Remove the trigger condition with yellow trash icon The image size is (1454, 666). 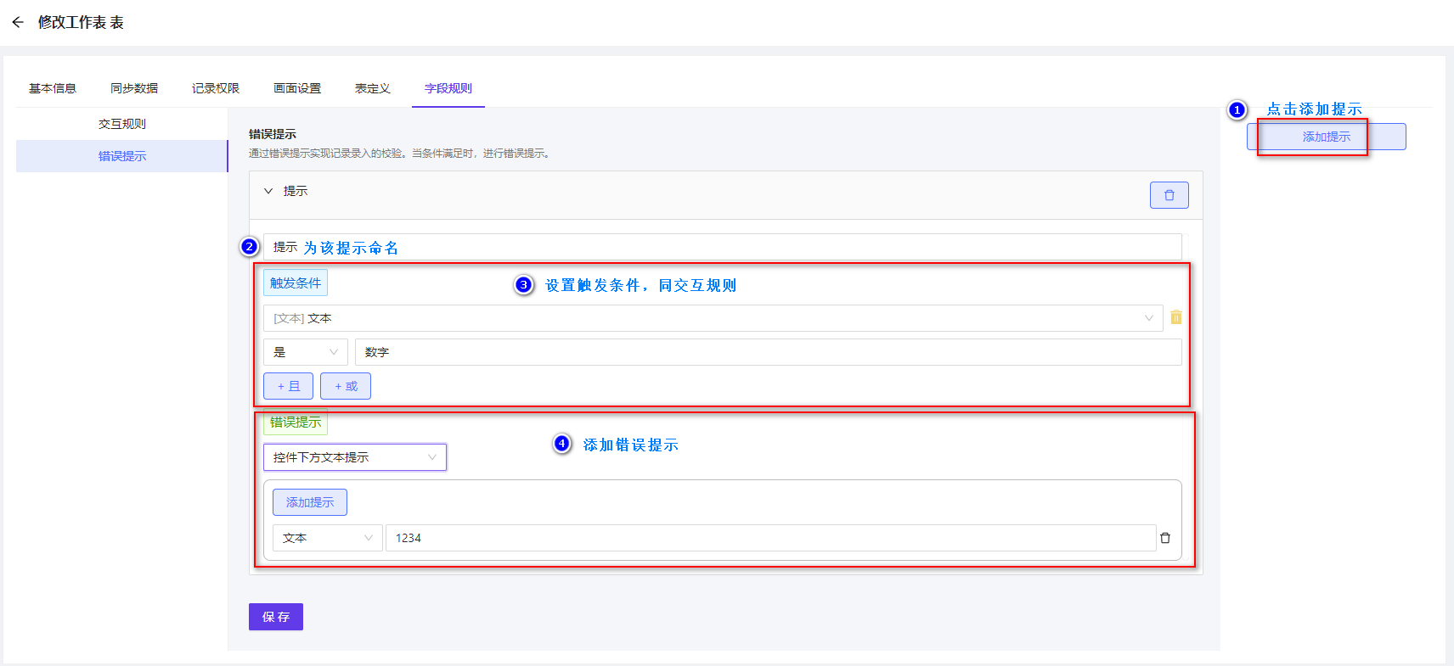tap(1175, 317)
